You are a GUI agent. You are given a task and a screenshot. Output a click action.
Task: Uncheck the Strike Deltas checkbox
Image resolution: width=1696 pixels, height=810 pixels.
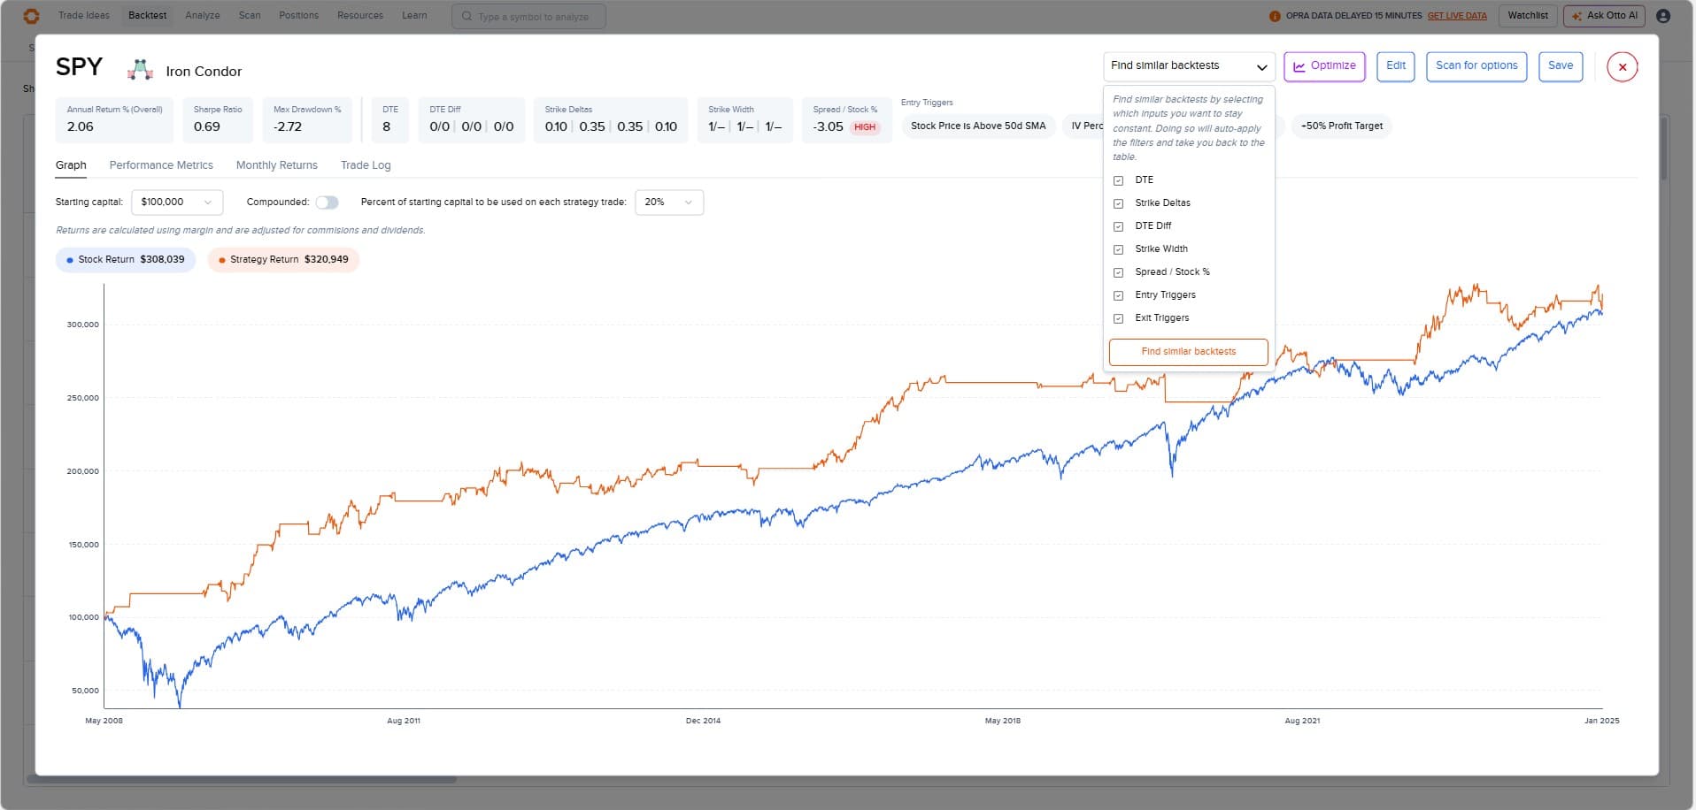click(1118, 203)
